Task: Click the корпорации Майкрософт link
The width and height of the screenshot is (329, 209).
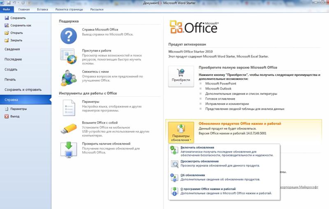Action: (x=299, y=187)
